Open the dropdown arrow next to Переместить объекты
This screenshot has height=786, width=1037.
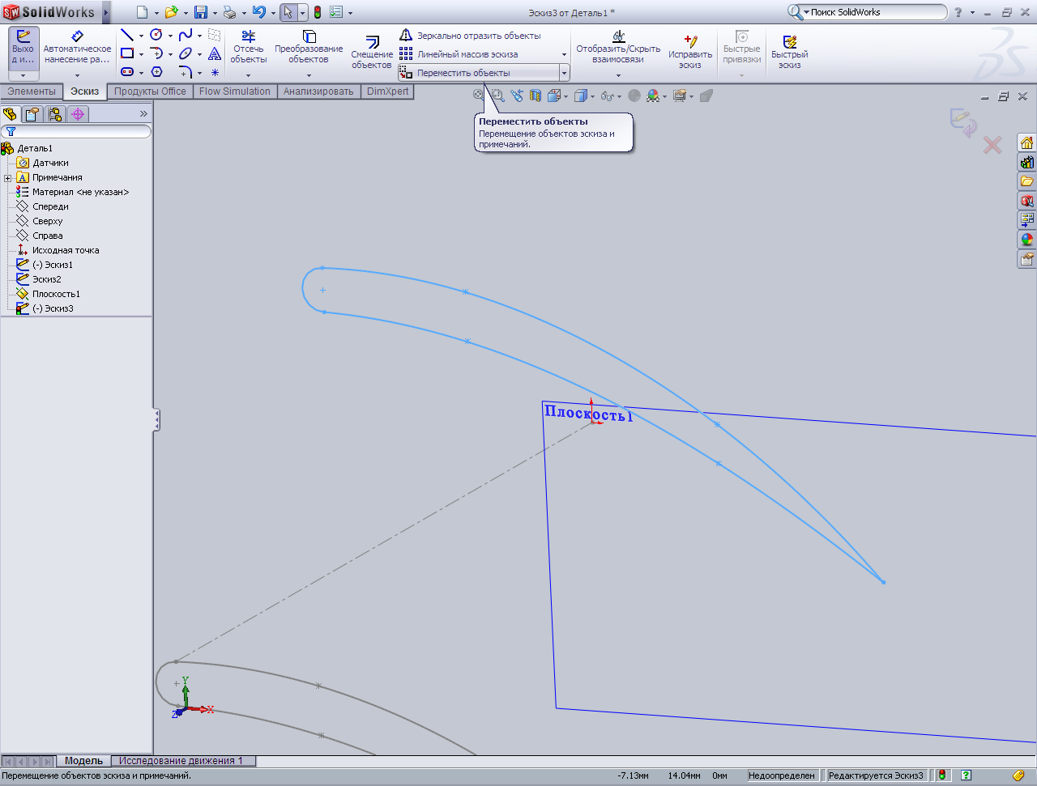tap(565, 73)
